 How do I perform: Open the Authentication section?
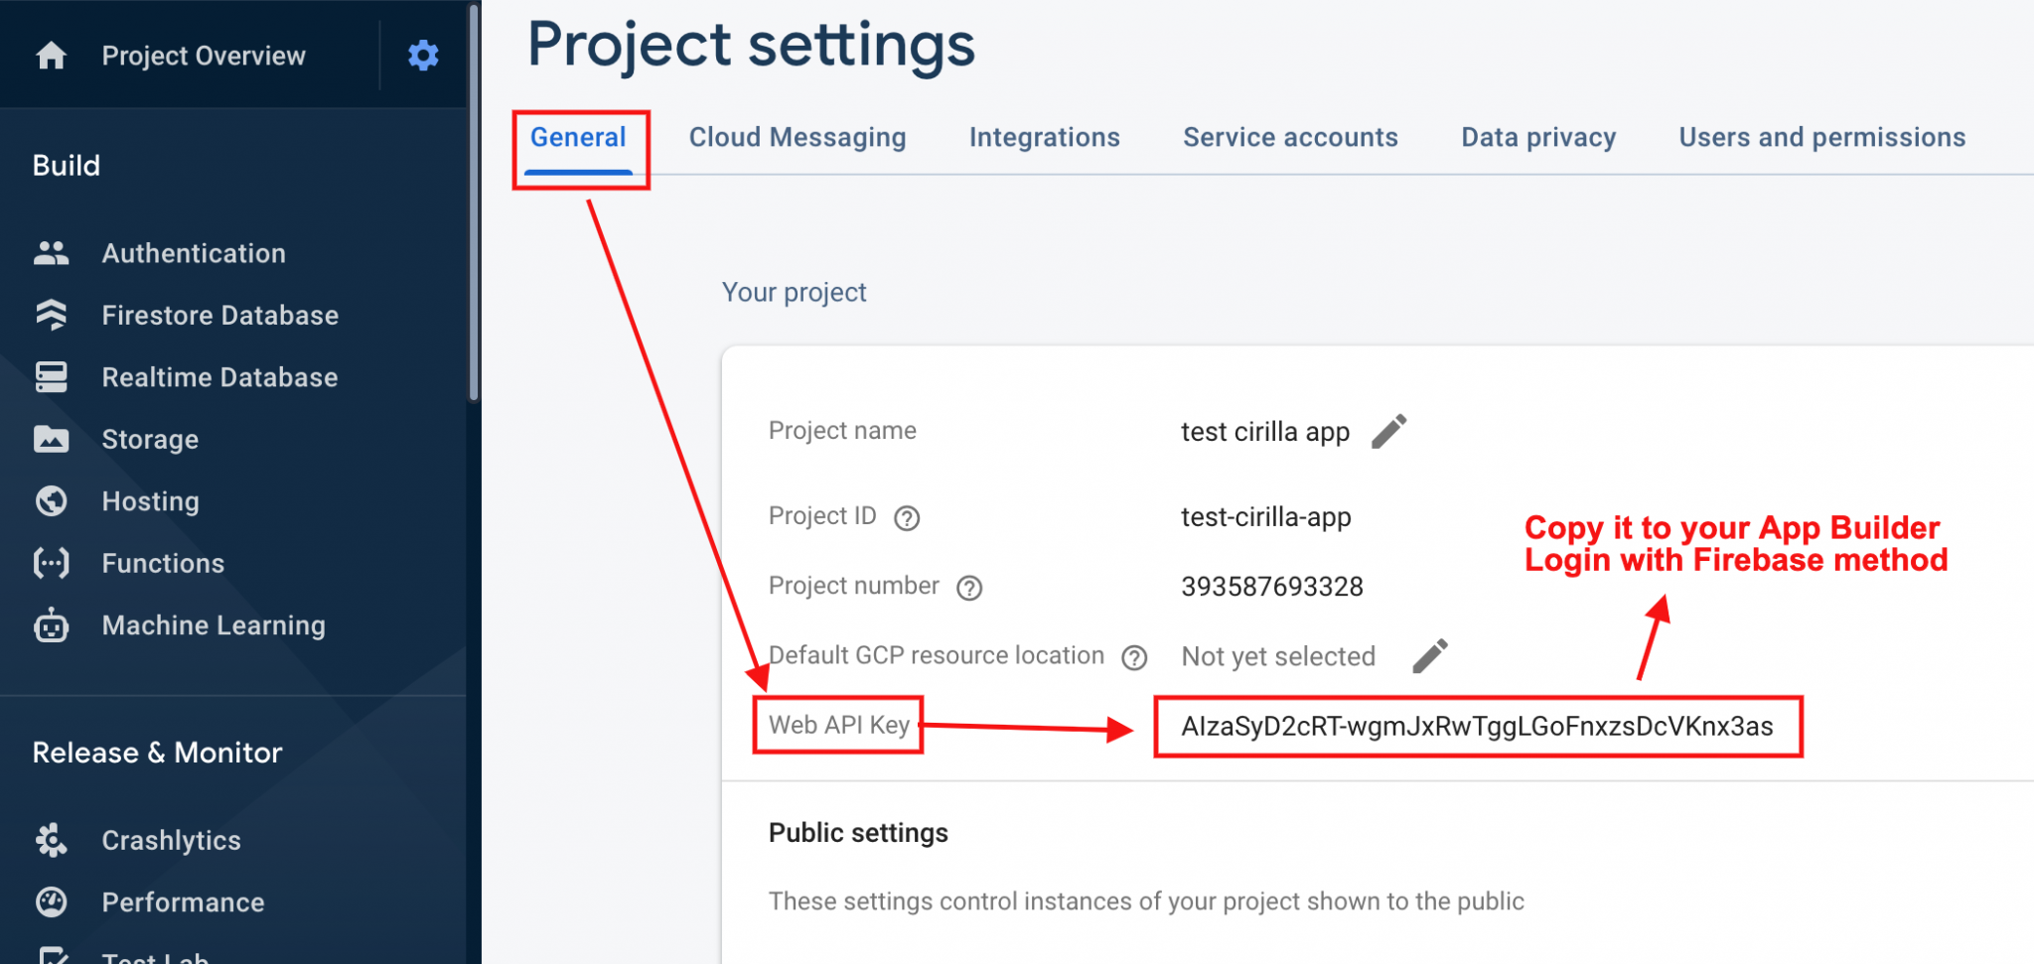[x=193, y=253]
